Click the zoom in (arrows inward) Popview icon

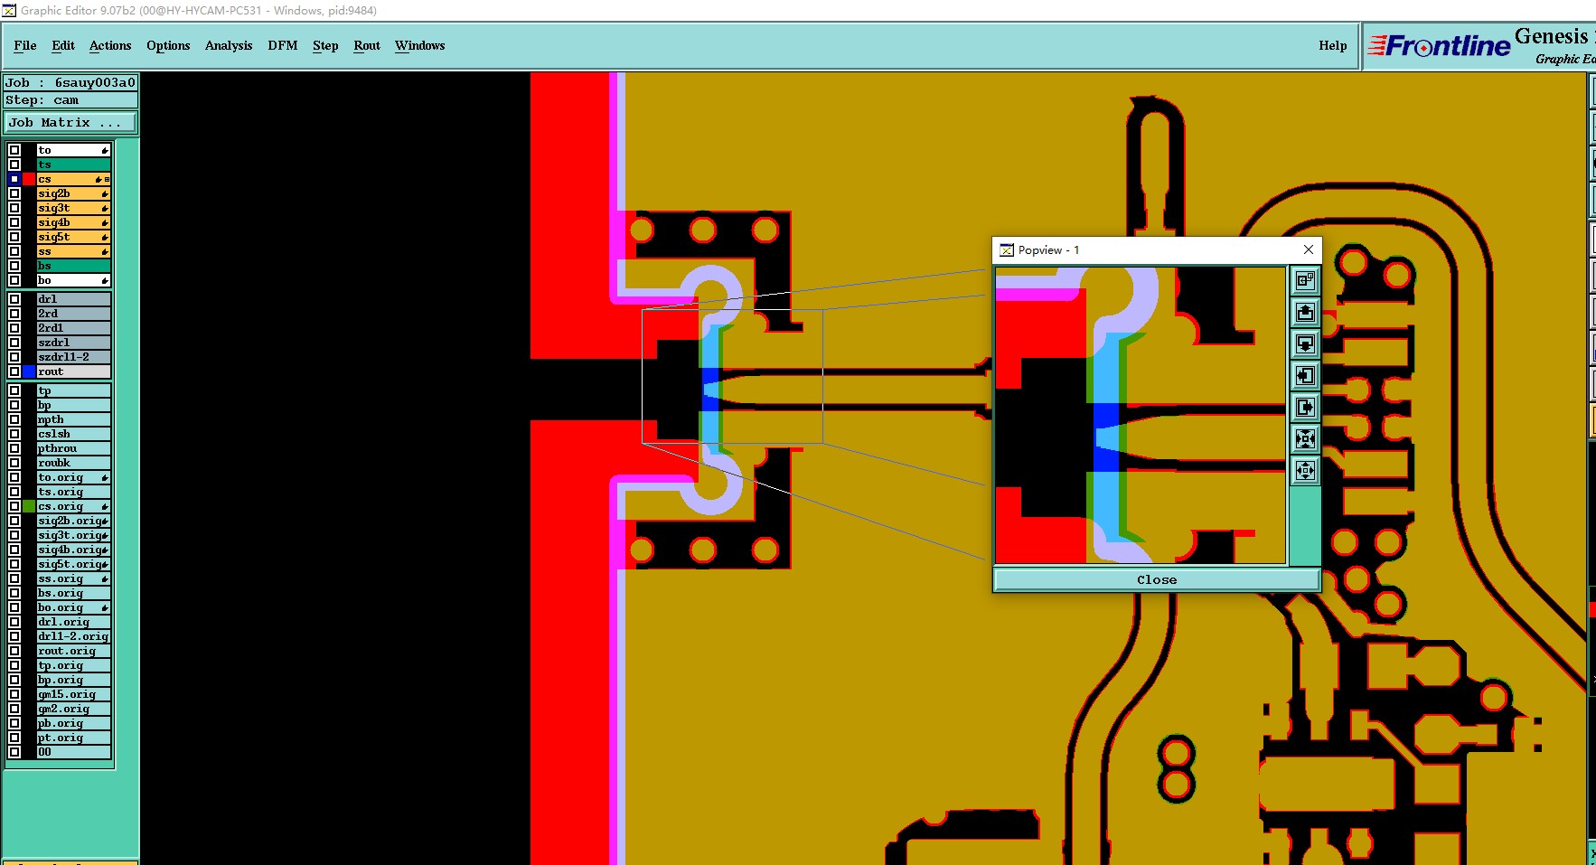tap(1305, 438)
